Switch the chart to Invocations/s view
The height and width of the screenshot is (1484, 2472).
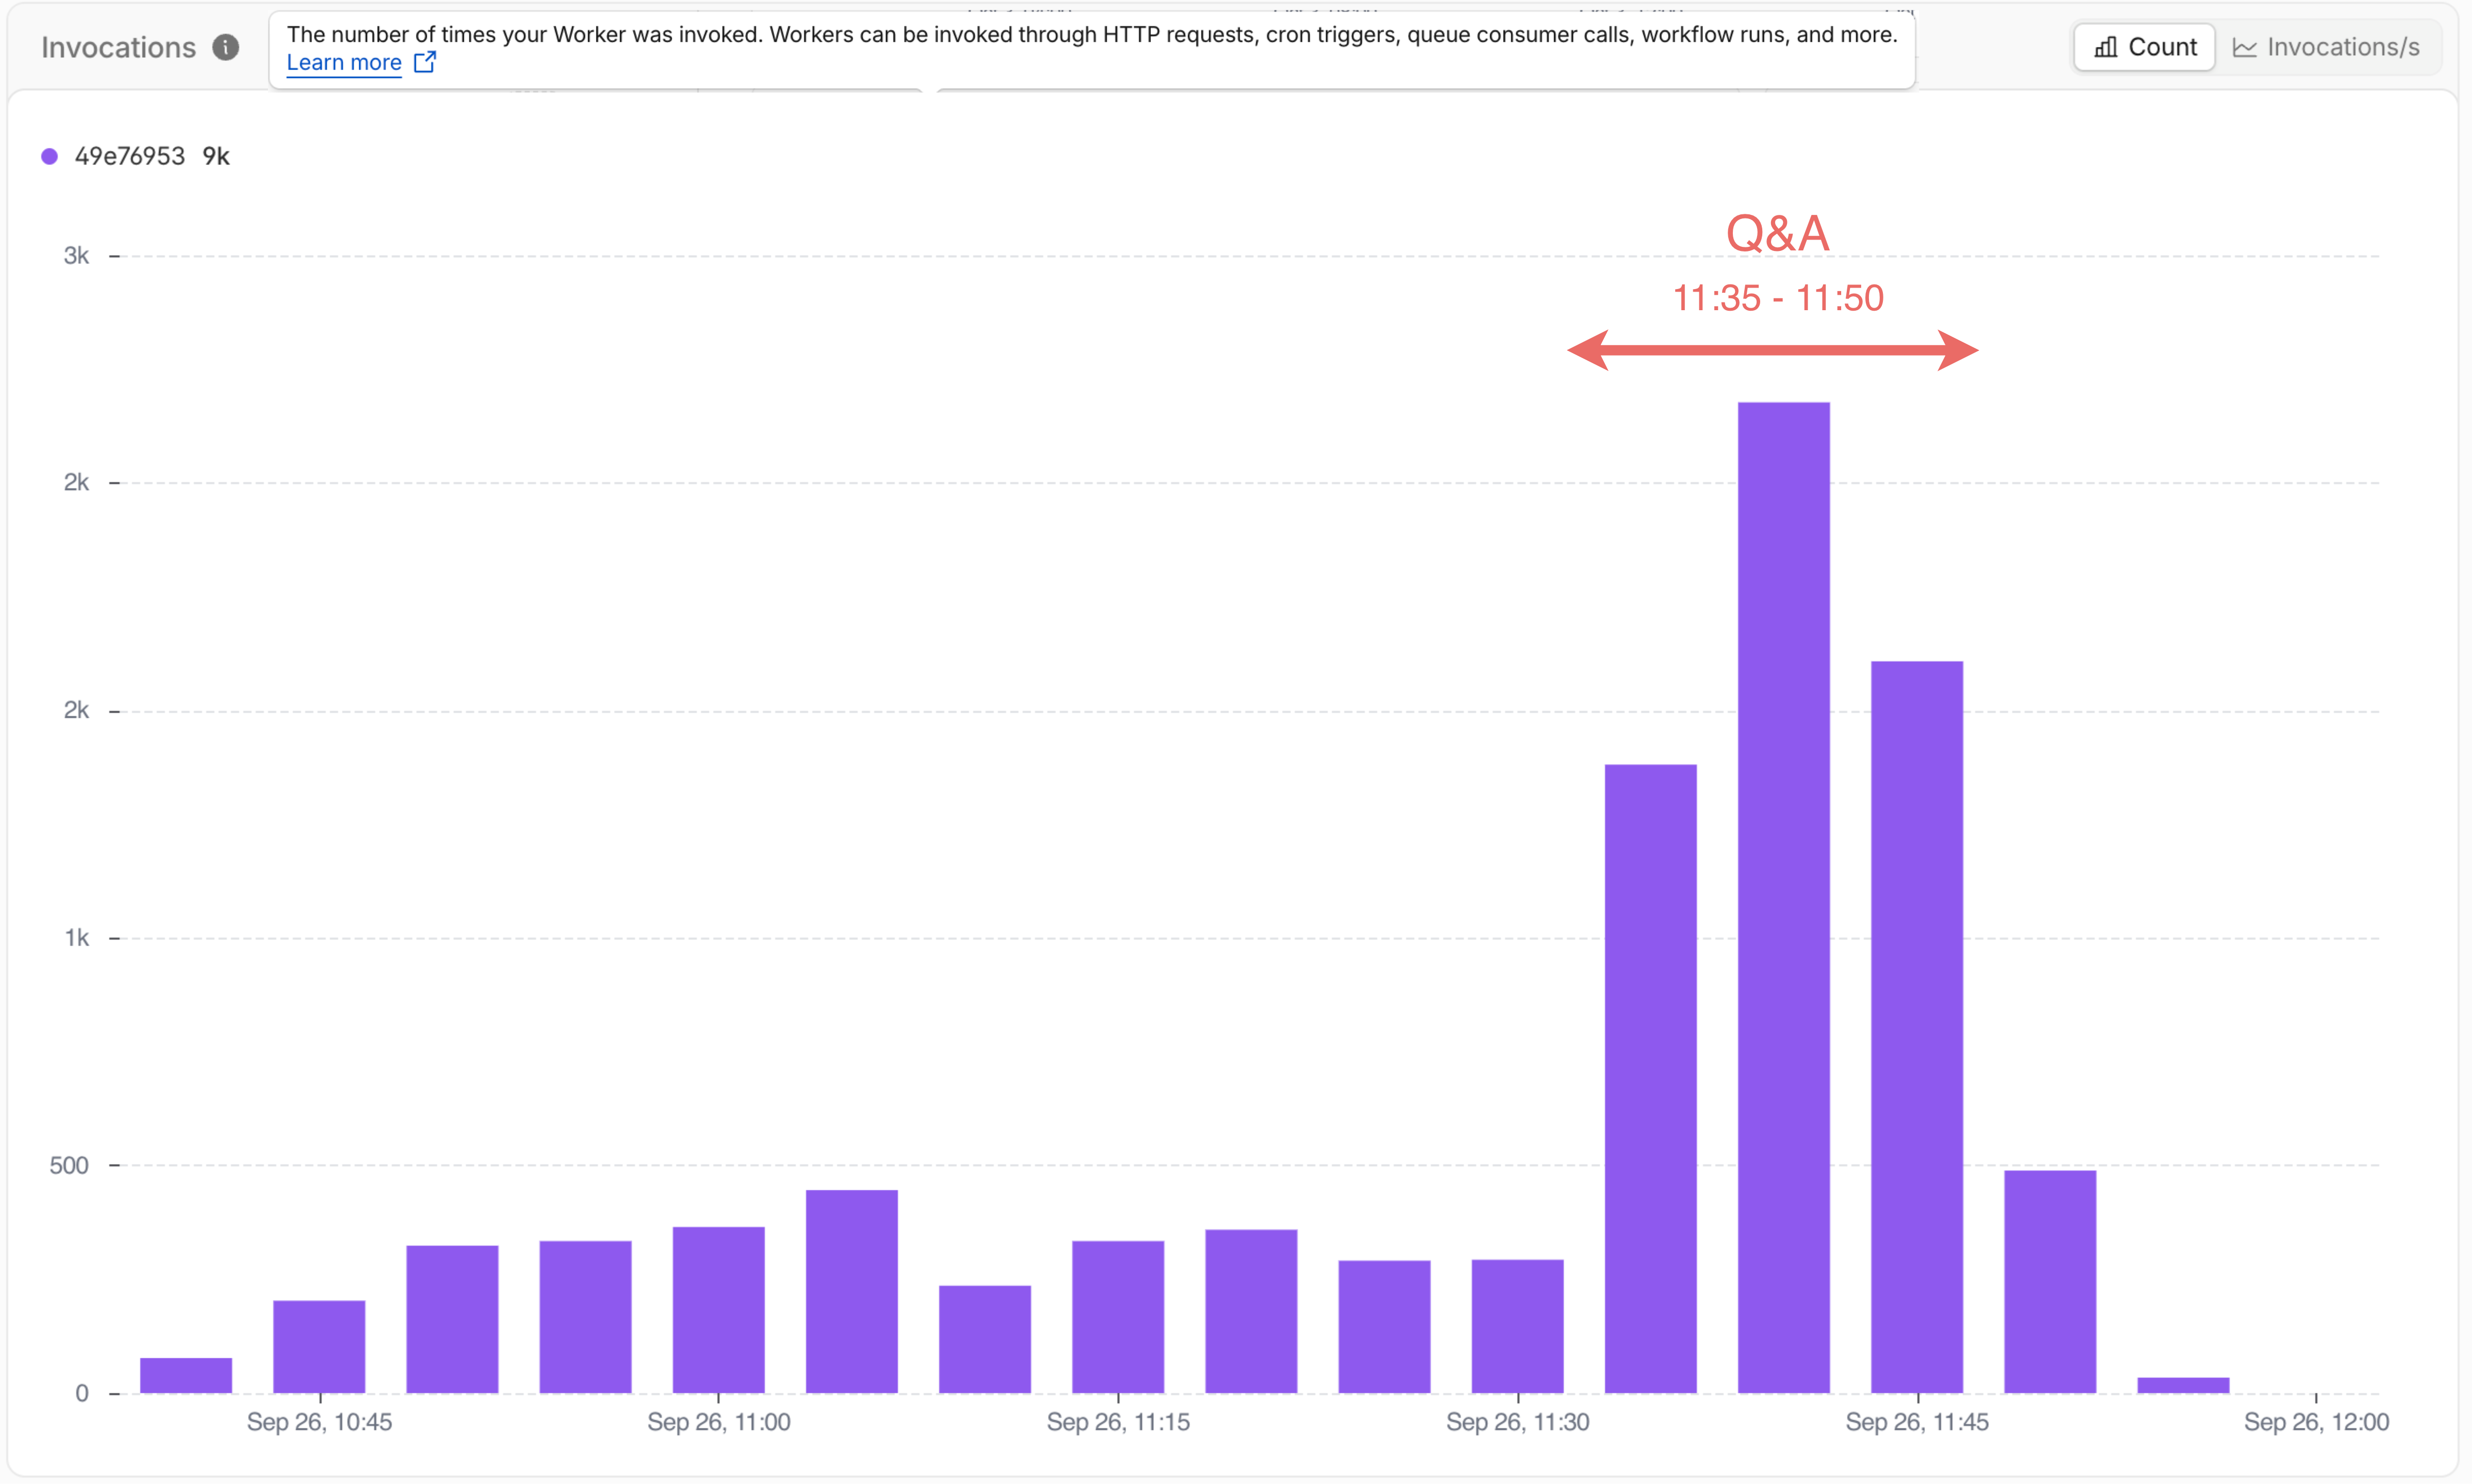[2326, 47]
